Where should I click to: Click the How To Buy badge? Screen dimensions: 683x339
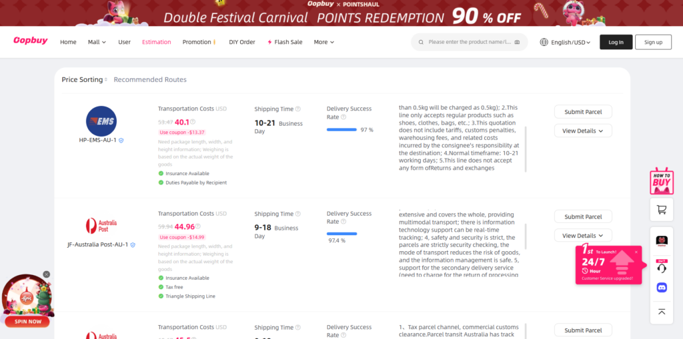(x=662, y=181)
